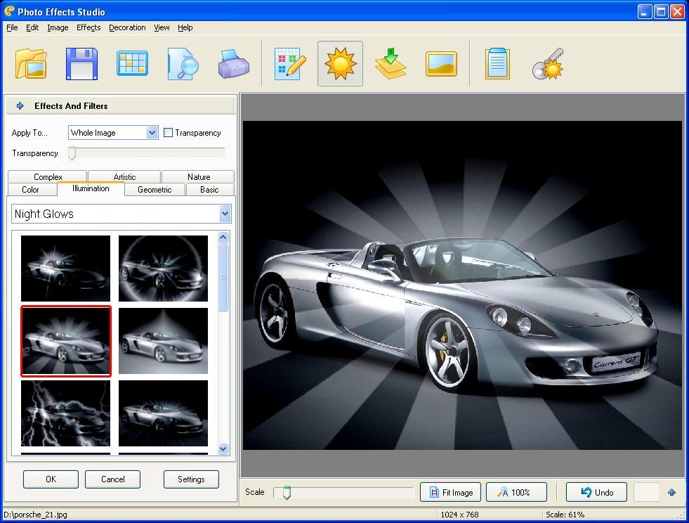689x523 pixels.
Task: Click the registration key icon
Action: click(x=548, y=63)
